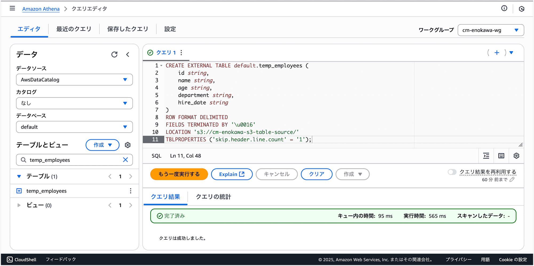Open tables and views settings gear
The image size is (534, 266).
(x=128, y=145)
